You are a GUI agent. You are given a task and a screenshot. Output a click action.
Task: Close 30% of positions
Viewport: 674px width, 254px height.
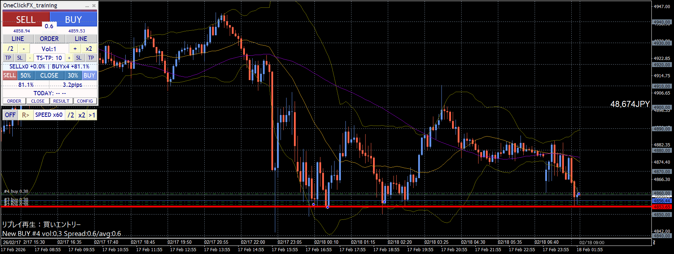[73, 75]
